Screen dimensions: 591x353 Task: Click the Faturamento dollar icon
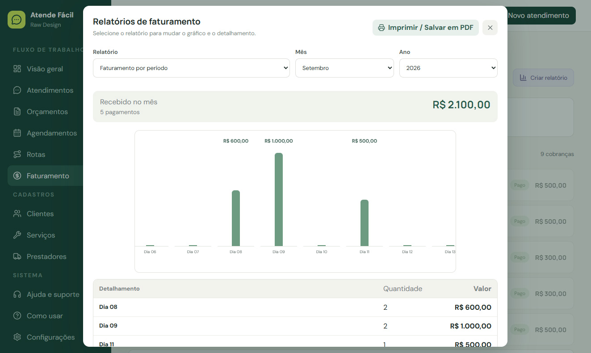click(17, 176)
